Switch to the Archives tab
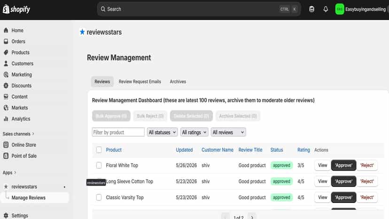This screenshot has height=219, width=389. (178, 82)
